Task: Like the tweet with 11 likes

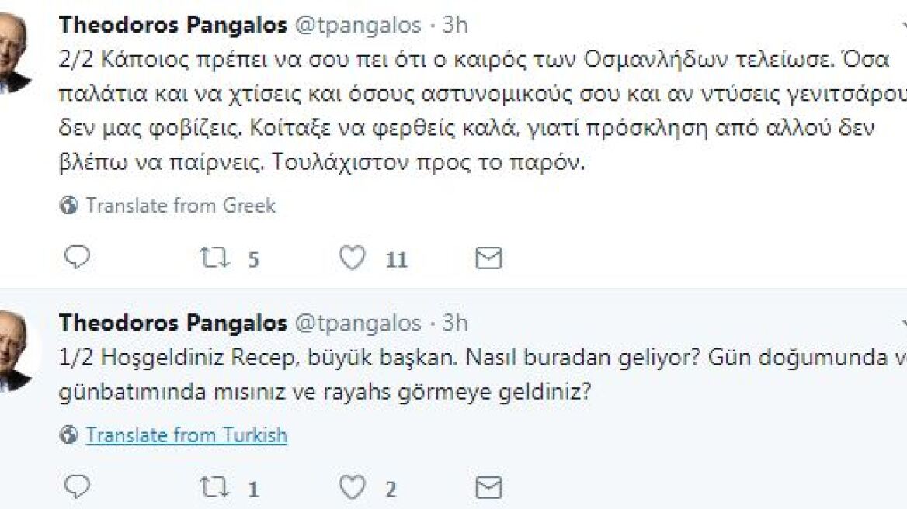Action: [353, 257]
